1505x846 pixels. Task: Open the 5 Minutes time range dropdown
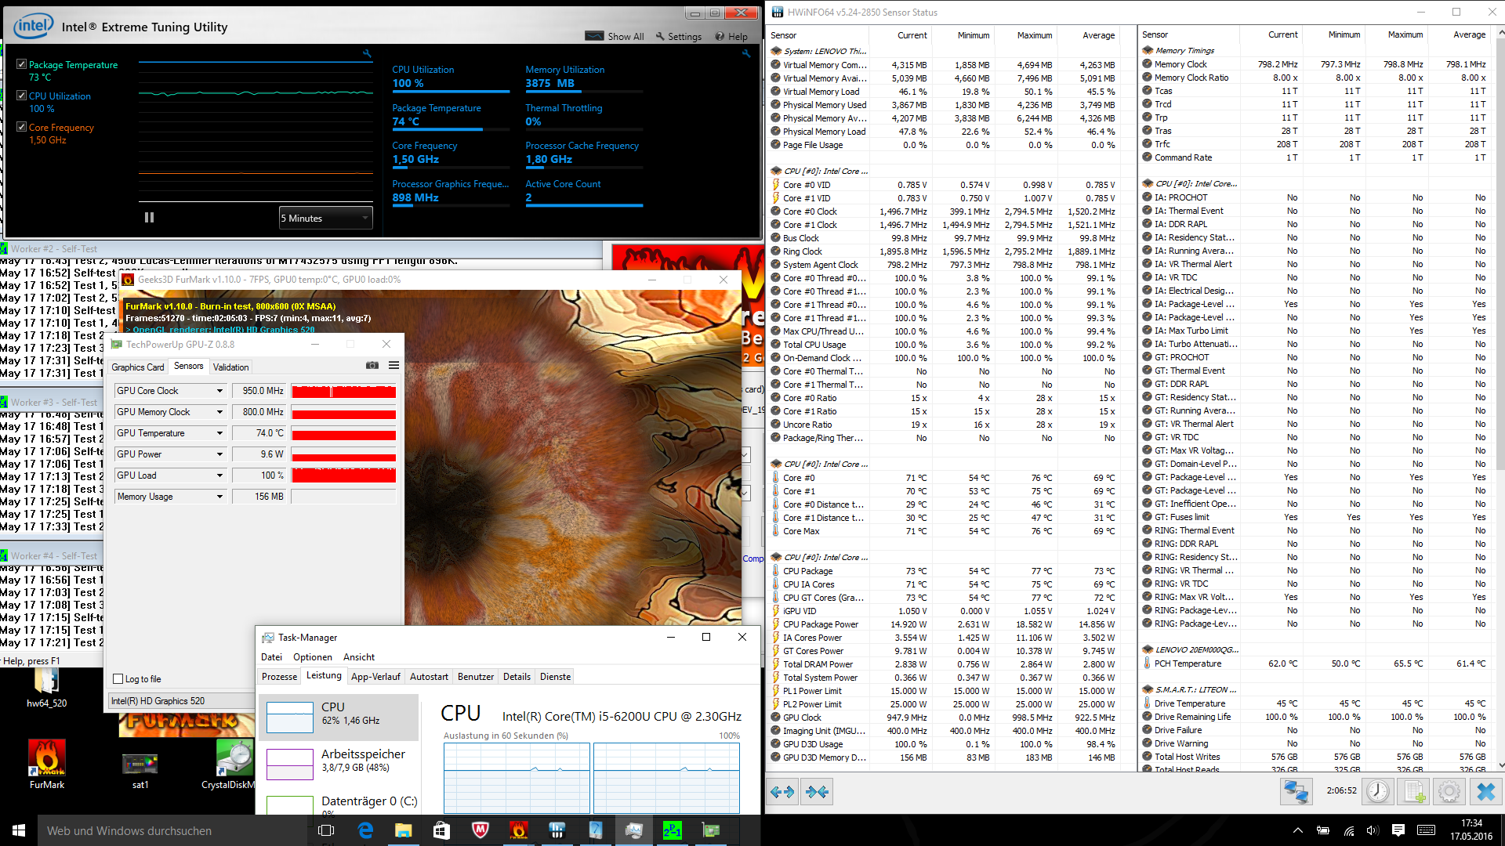pyautogui.click(x=325, y=219)
